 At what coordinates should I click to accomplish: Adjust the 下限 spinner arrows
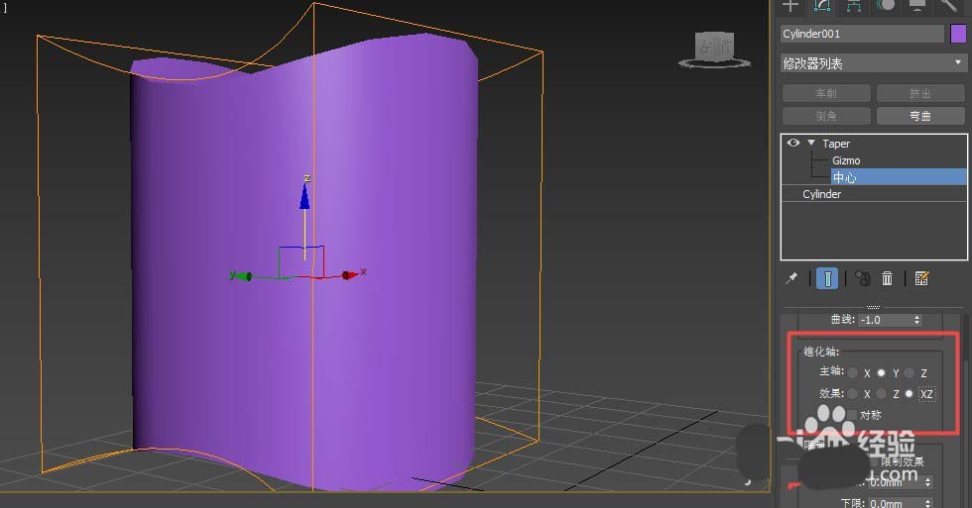point(928,504)
